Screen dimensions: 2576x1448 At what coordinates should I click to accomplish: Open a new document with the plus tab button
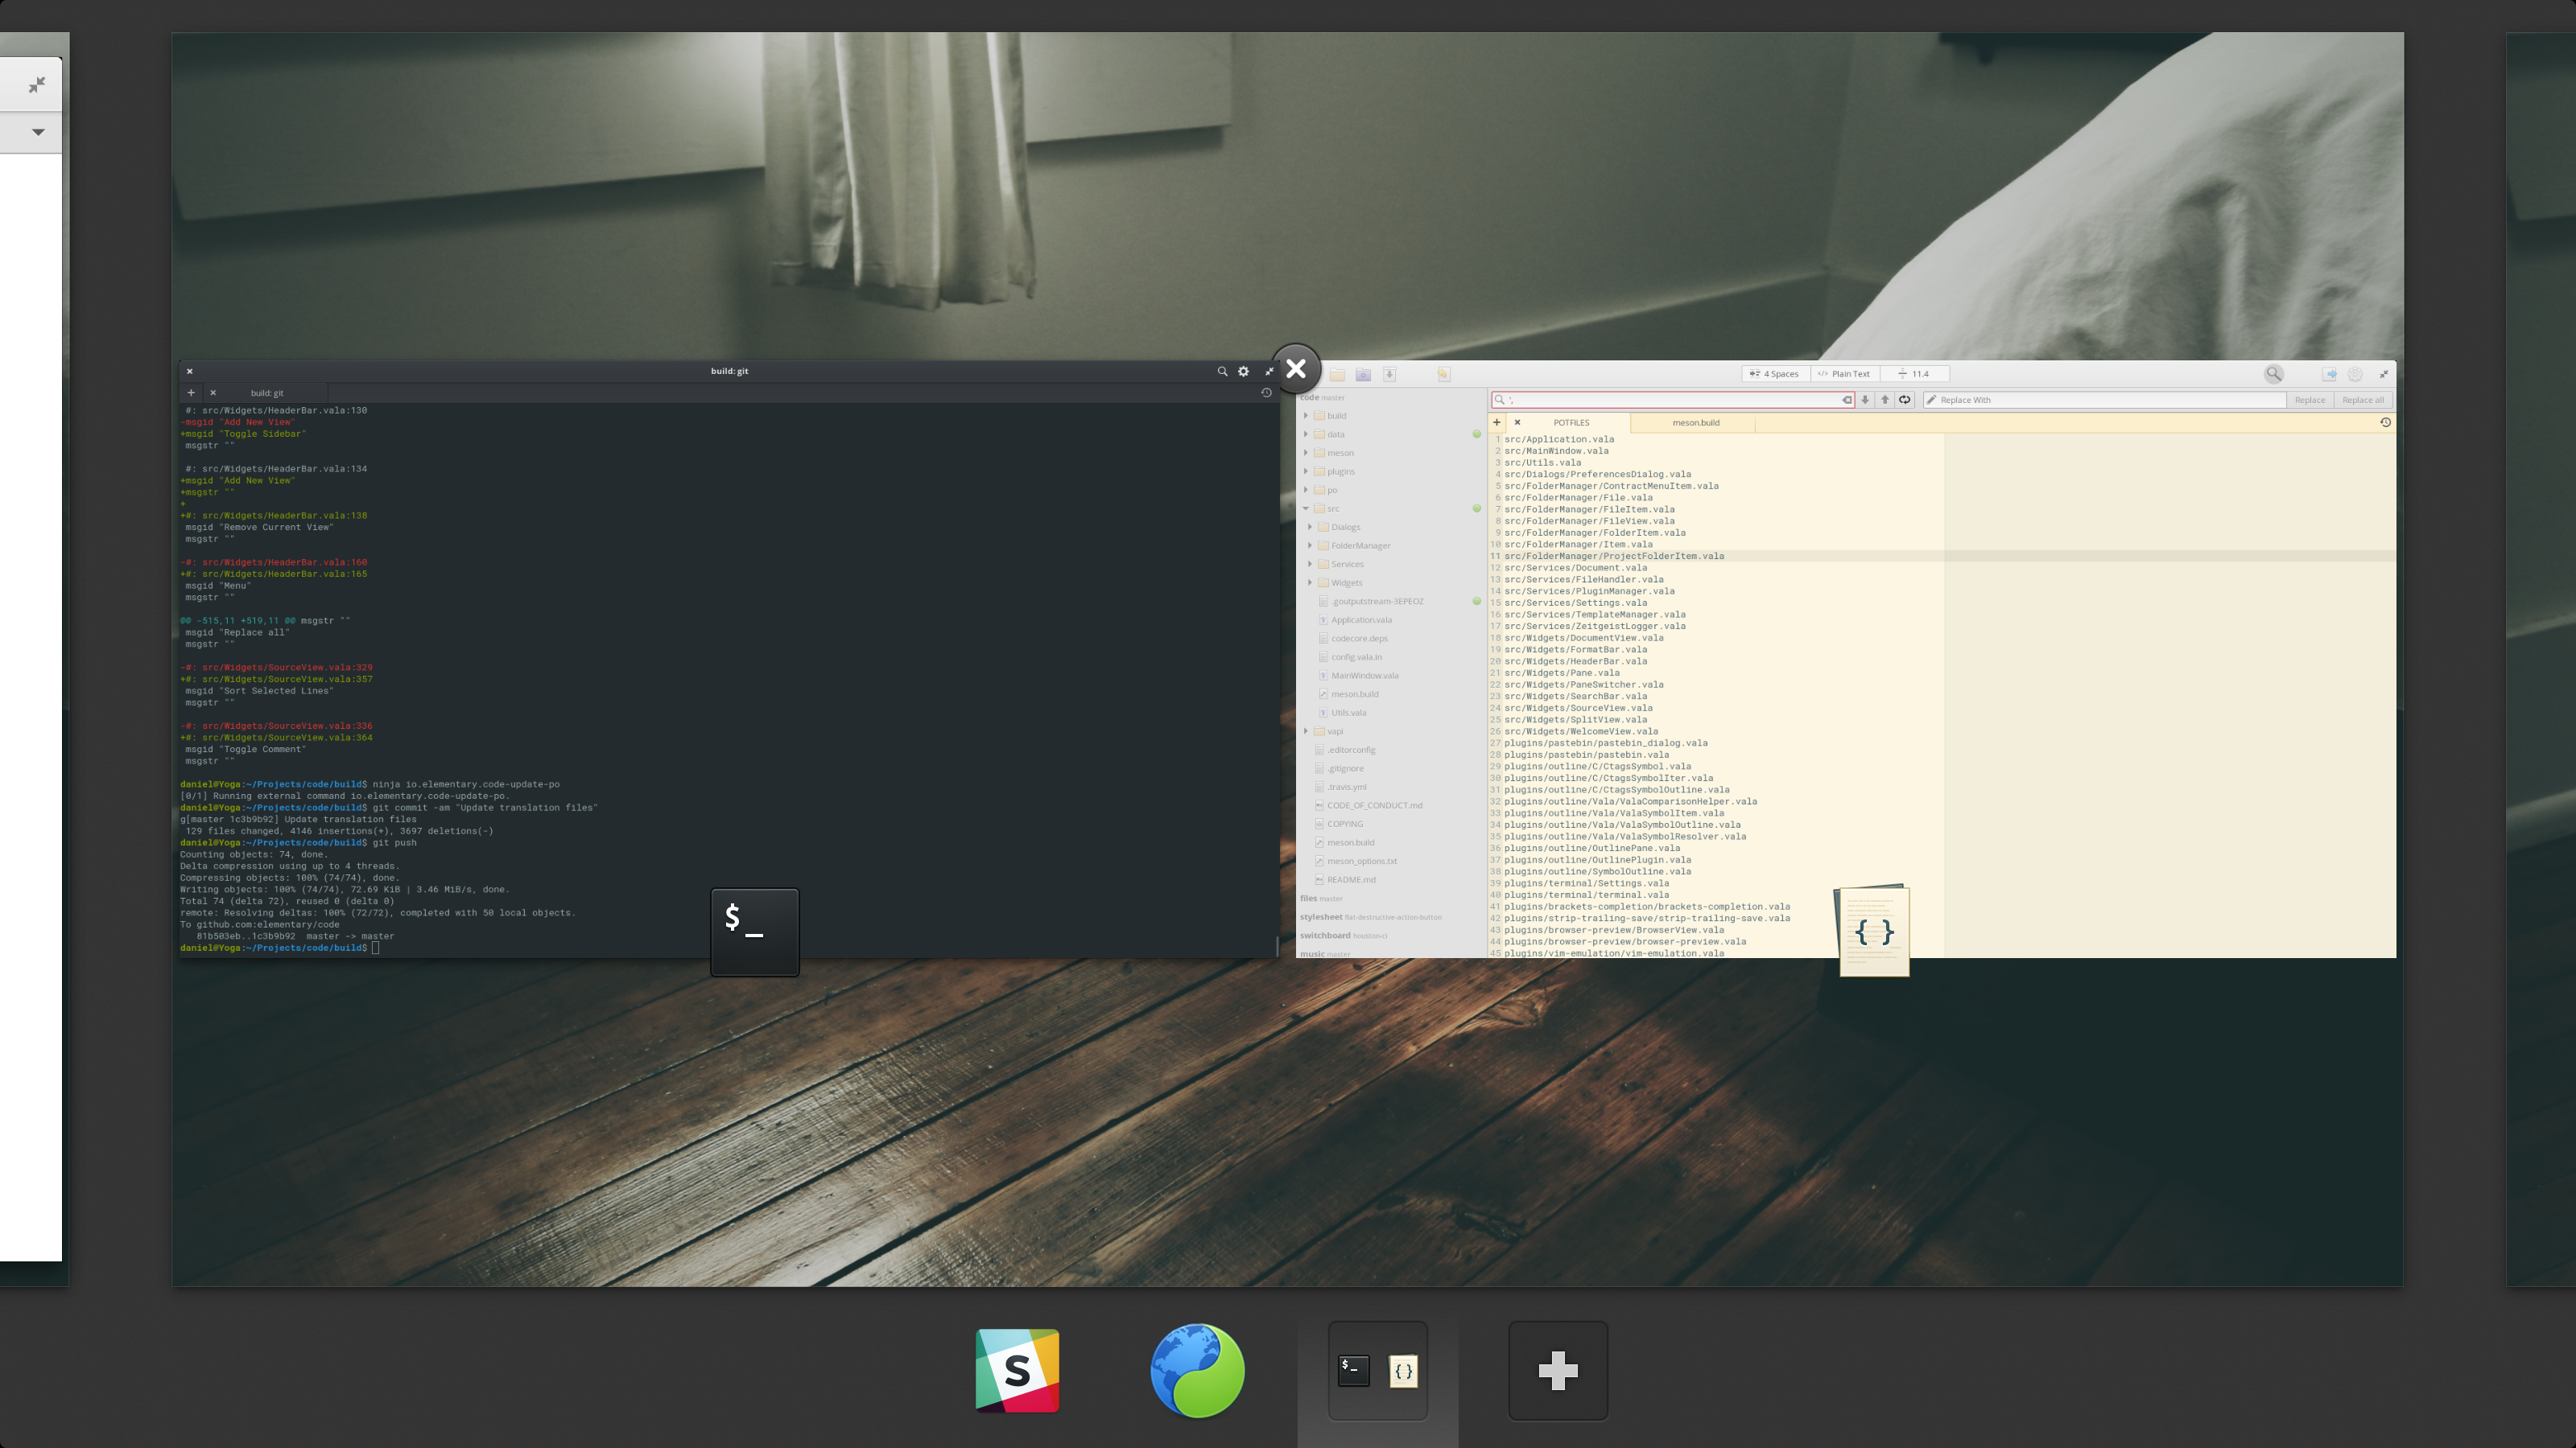pos(1497,422)
